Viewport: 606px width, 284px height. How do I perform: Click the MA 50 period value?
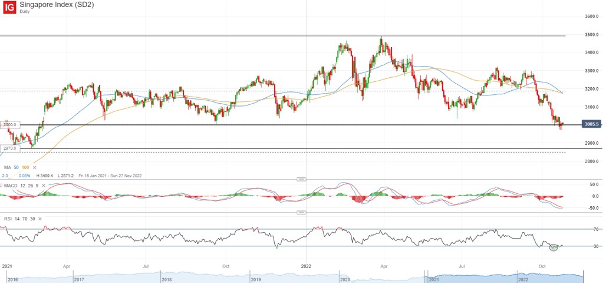pos(17,168)
